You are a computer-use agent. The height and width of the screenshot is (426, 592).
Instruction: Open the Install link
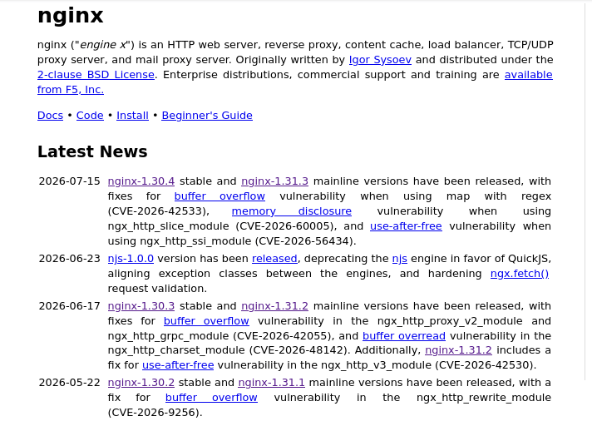pos(132,115)
